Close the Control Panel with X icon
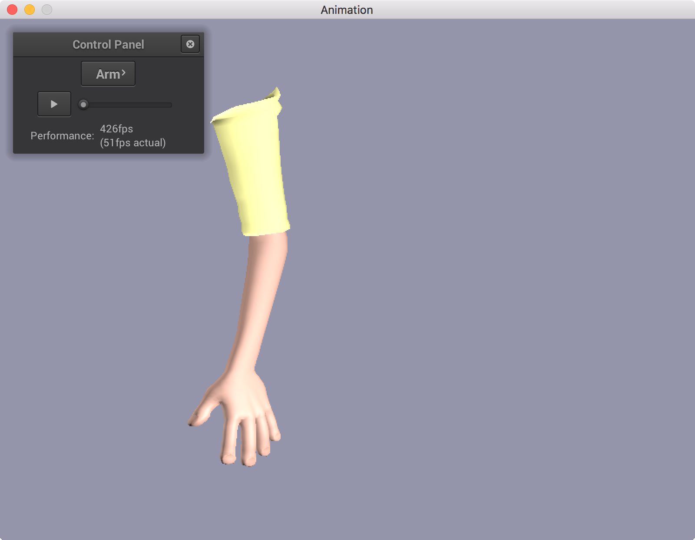The height and width of the screenshot is (540, 695). pyautogui.click(x=190, y=44)
